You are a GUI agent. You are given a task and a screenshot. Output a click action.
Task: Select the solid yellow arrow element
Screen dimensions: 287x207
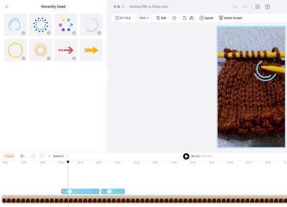pos(91,50)
